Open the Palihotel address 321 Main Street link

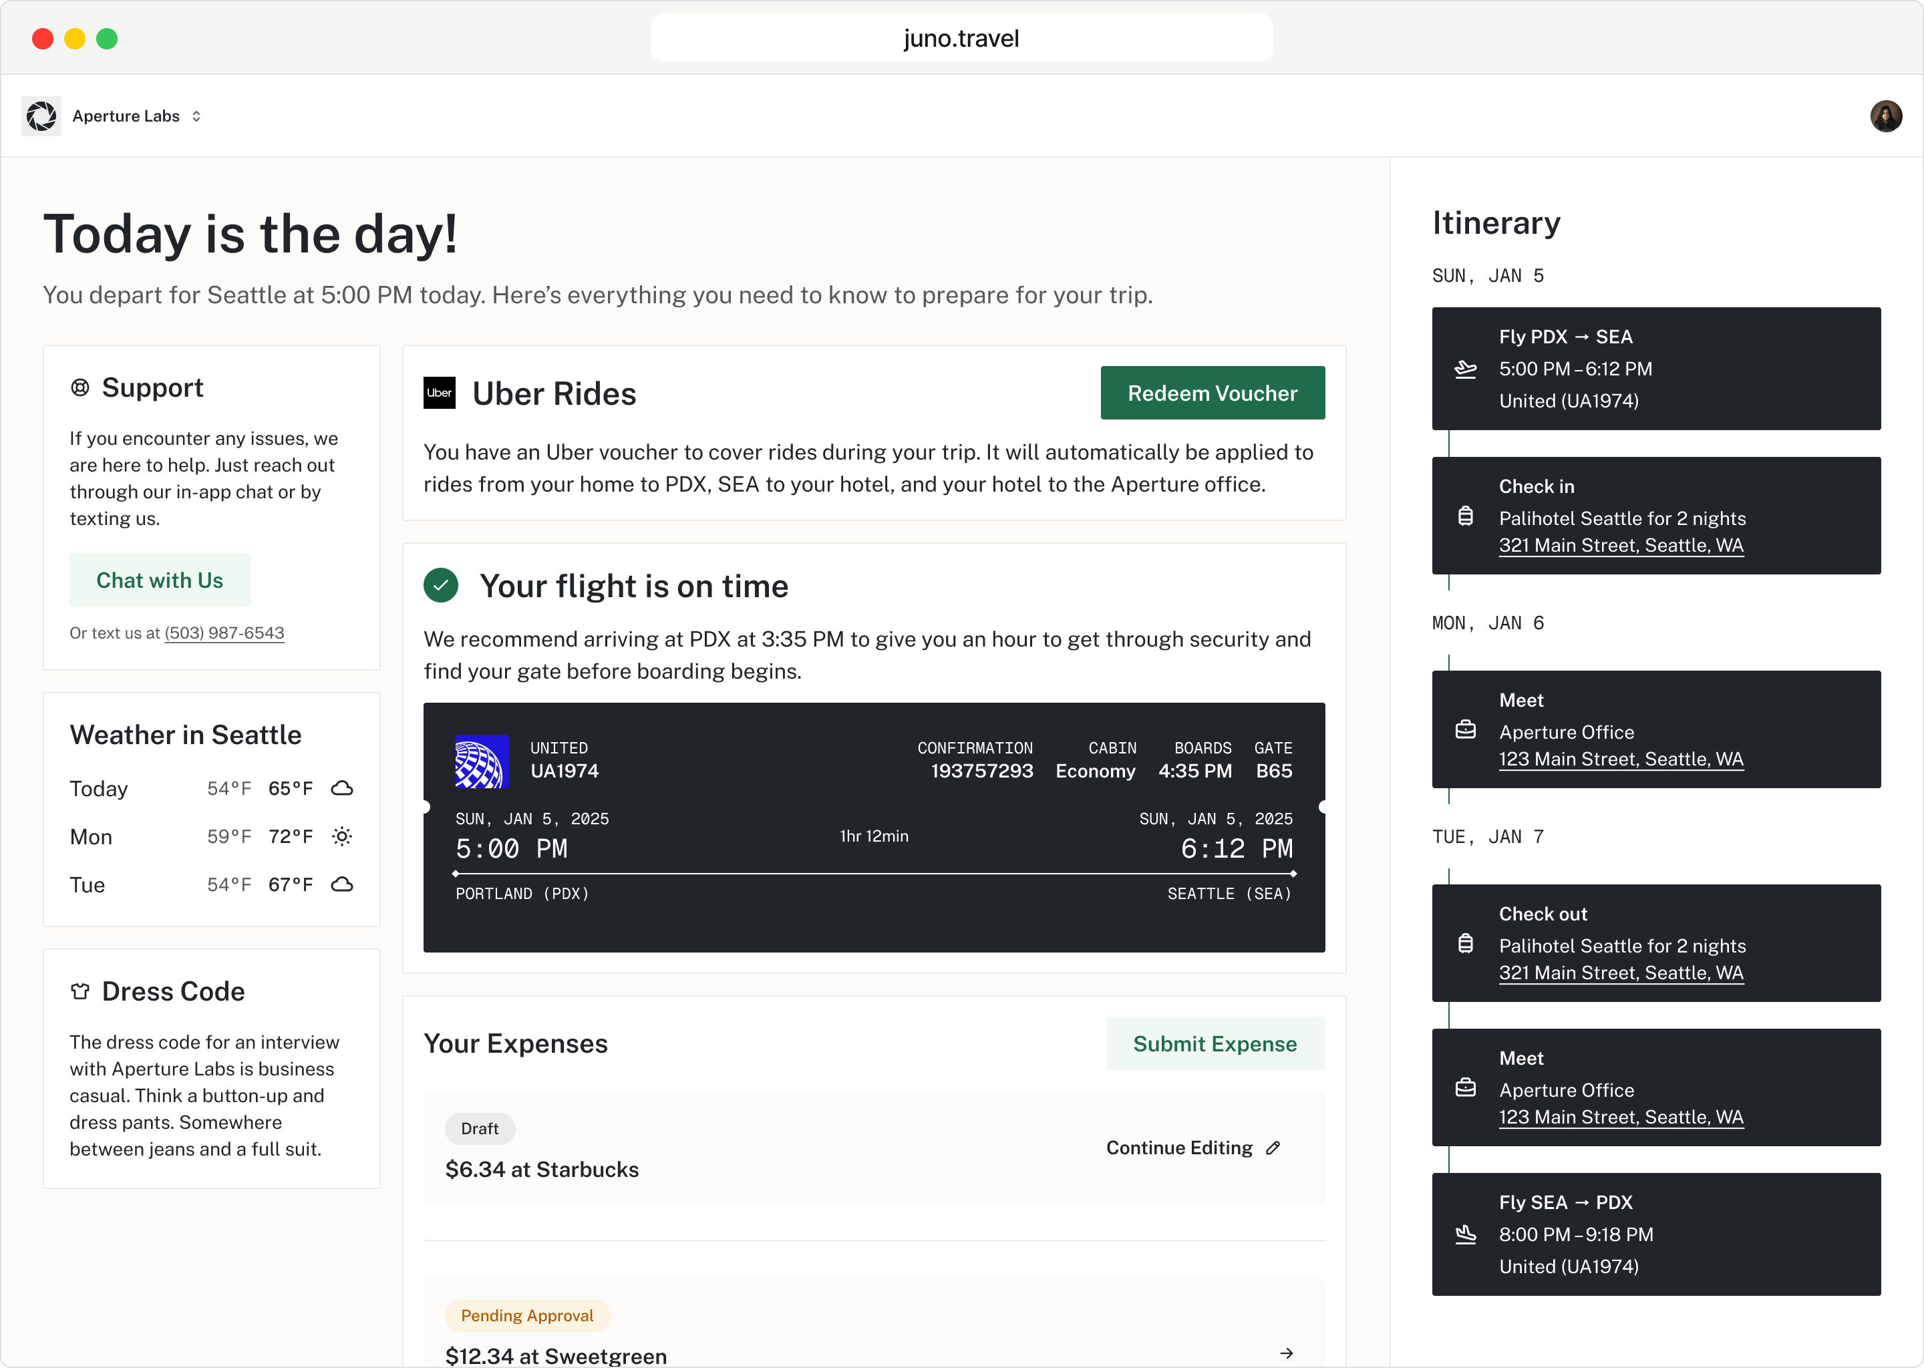1621,545
